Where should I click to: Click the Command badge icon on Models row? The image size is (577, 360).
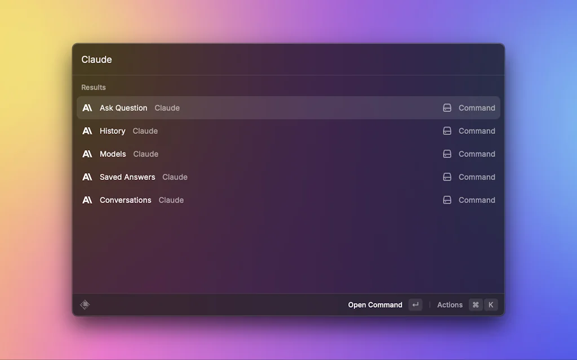click(447, 154)
